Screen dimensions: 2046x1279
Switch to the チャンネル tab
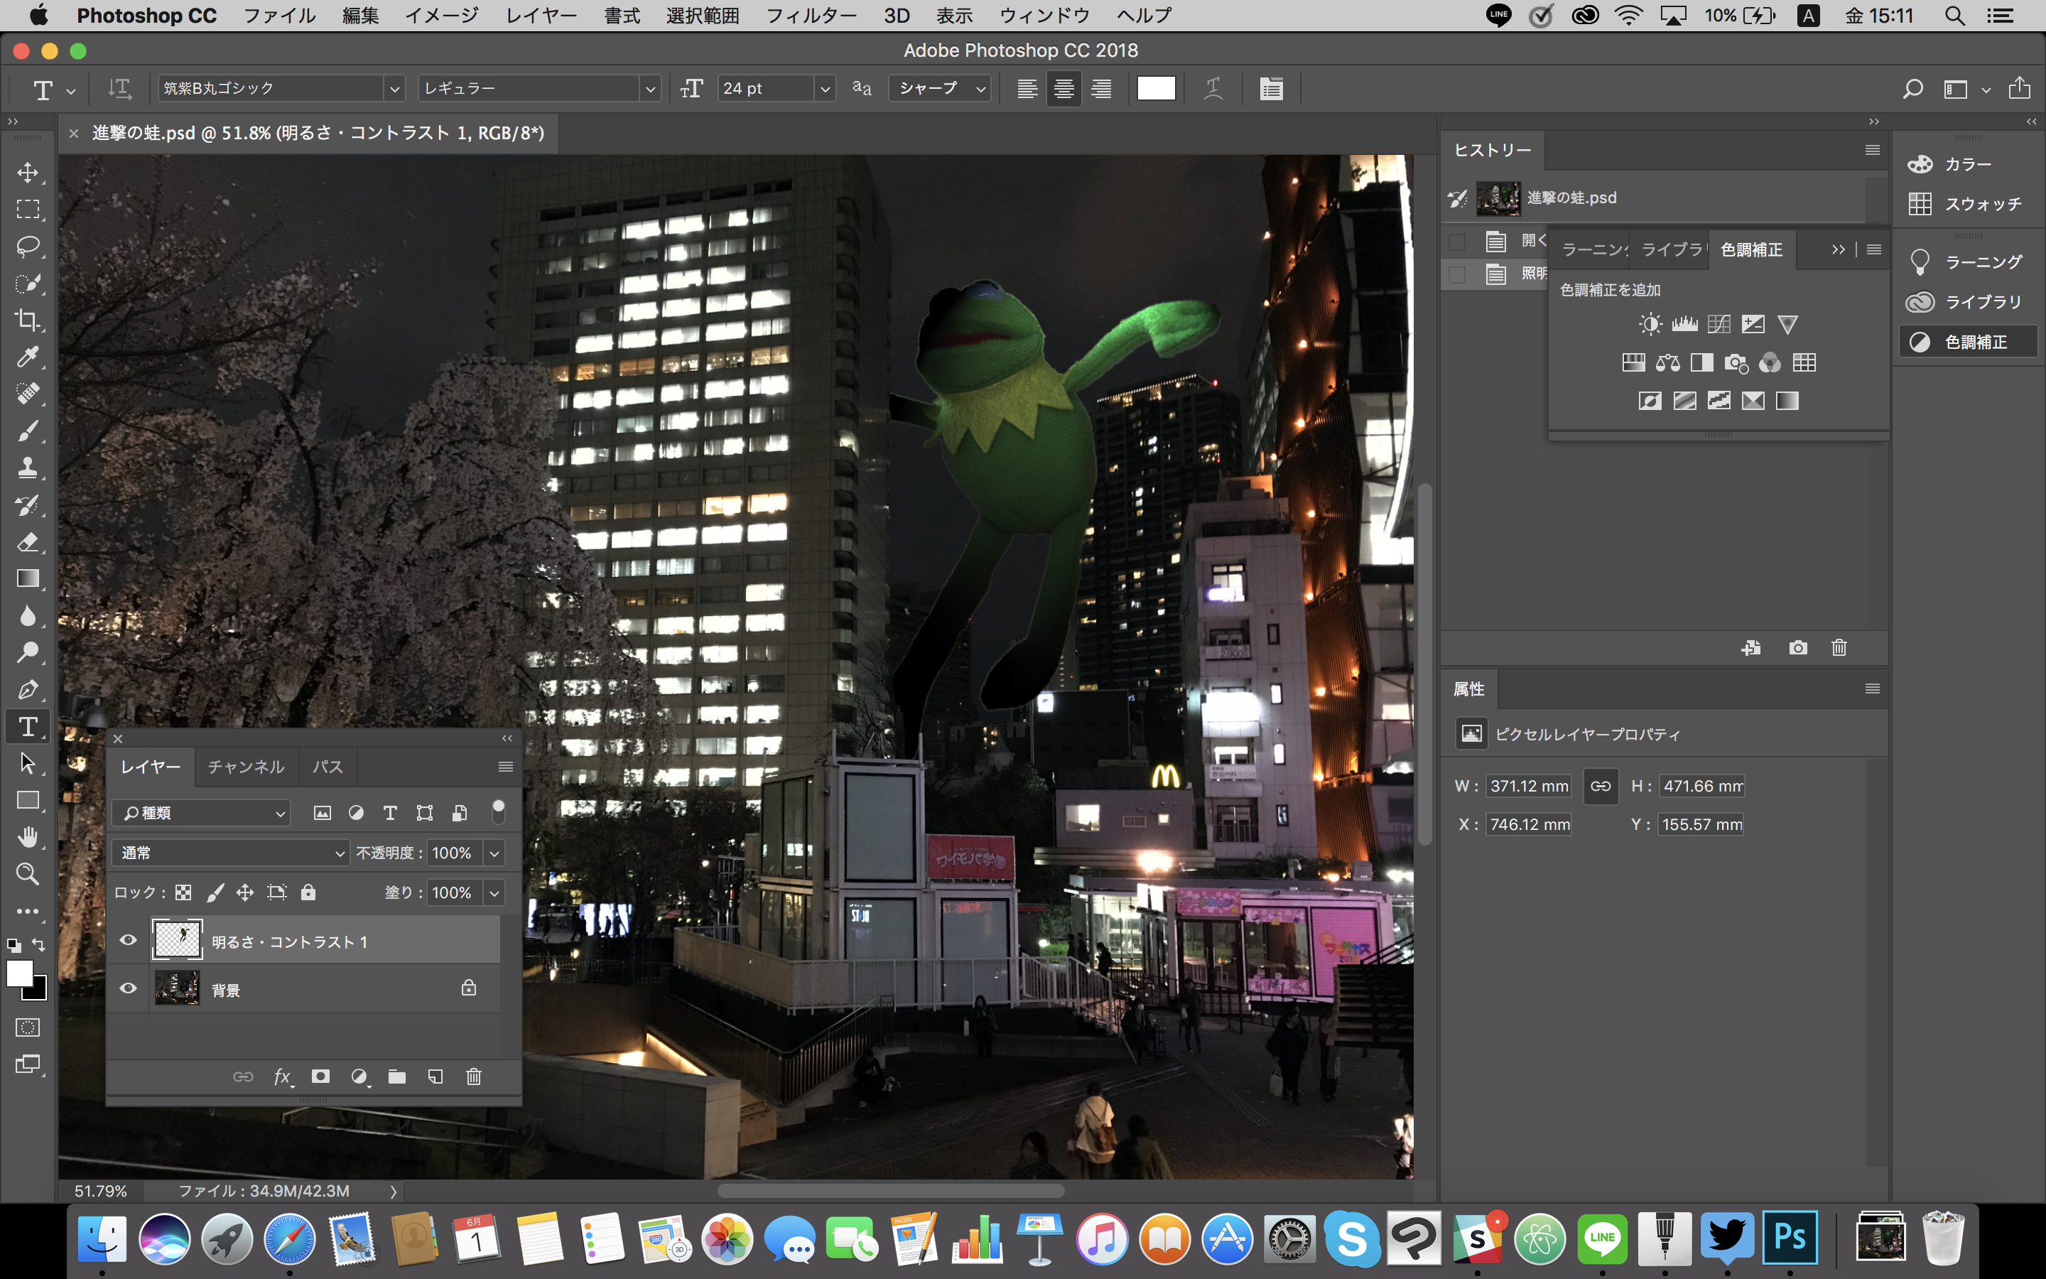(246, 767)
